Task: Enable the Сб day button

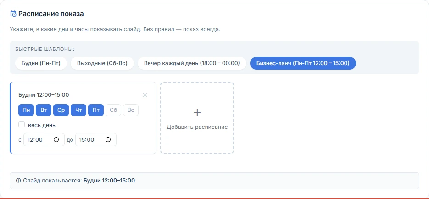Action: (113, 110)
